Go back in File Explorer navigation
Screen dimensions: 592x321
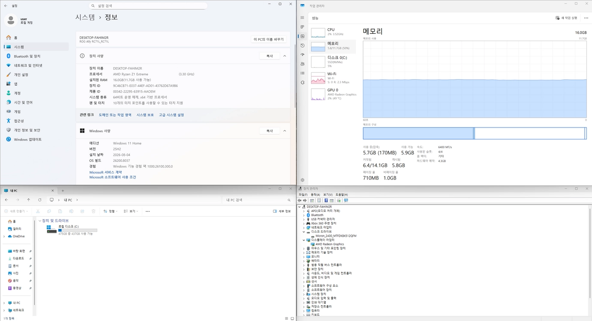pos(6,200)
